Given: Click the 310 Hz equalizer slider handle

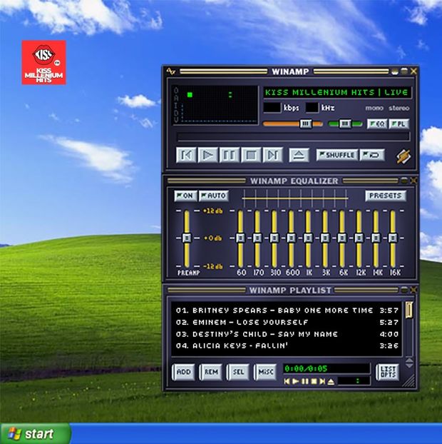Looking at the screenshot, I should click(274, 238).
